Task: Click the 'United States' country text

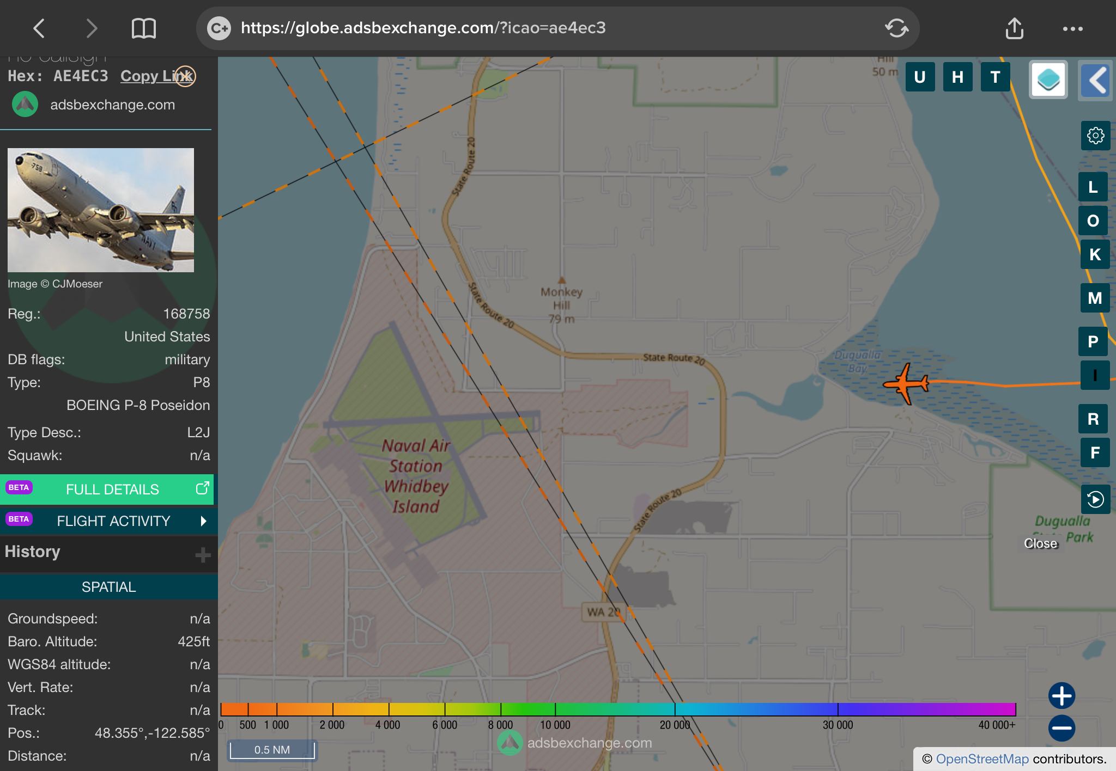Action: click(167, 336)
